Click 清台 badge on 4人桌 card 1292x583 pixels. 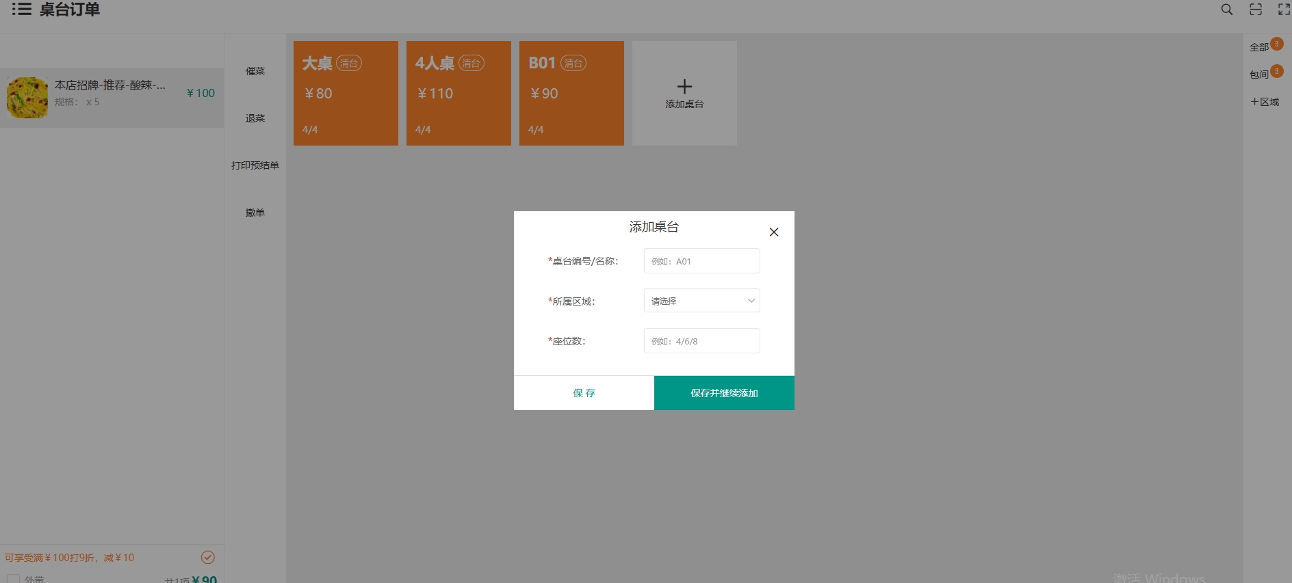pyautogui.click(x=471, y=64)
